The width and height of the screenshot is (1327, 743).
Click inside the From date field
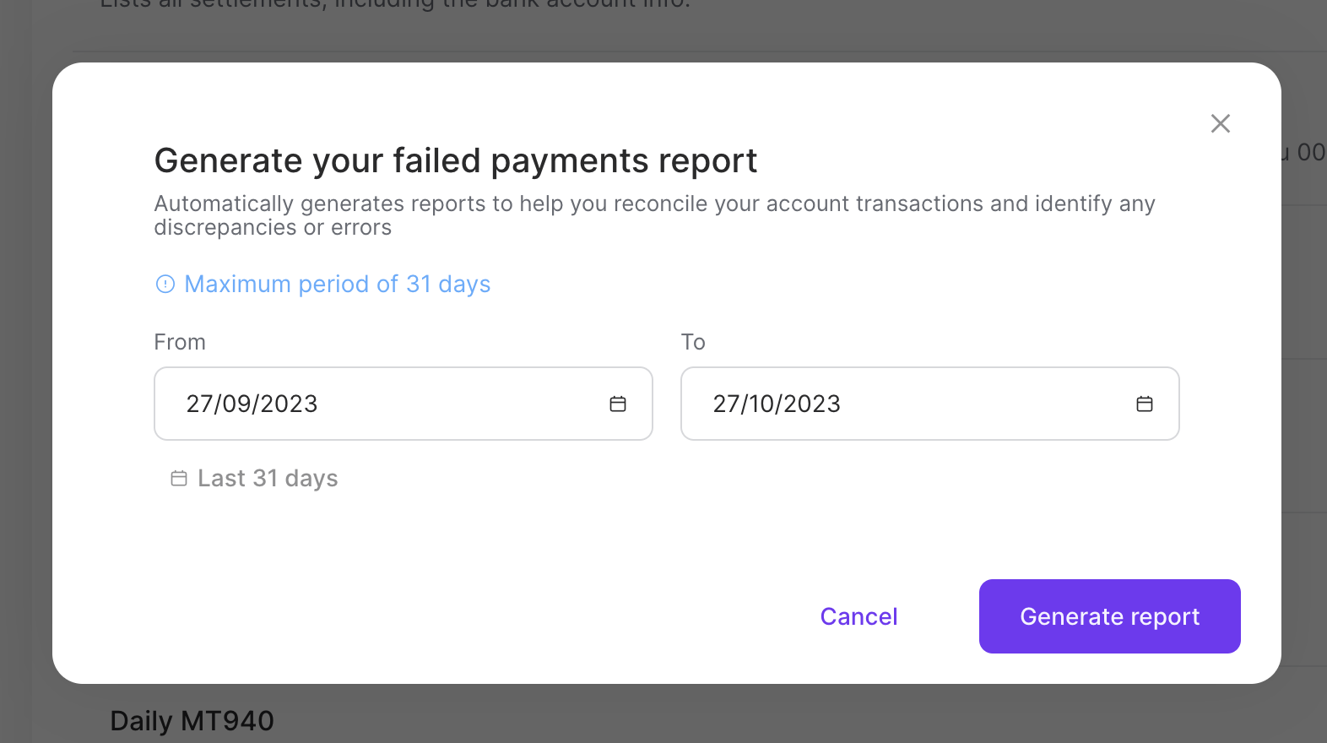pyautogui.click(x=338, y=404)
